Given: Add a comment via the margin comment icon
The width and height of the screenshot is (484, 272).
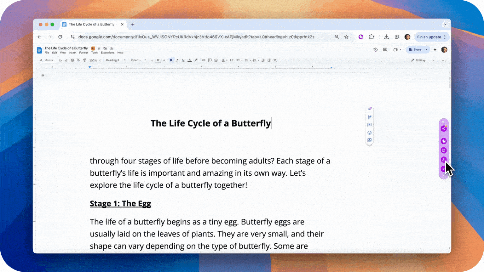Looking at the screenshot, I should [x=369, y=125].
